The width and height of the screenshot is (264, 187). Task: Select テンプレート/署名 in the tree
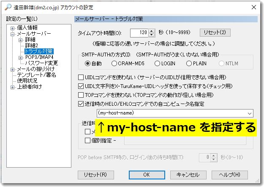point(36,75)
